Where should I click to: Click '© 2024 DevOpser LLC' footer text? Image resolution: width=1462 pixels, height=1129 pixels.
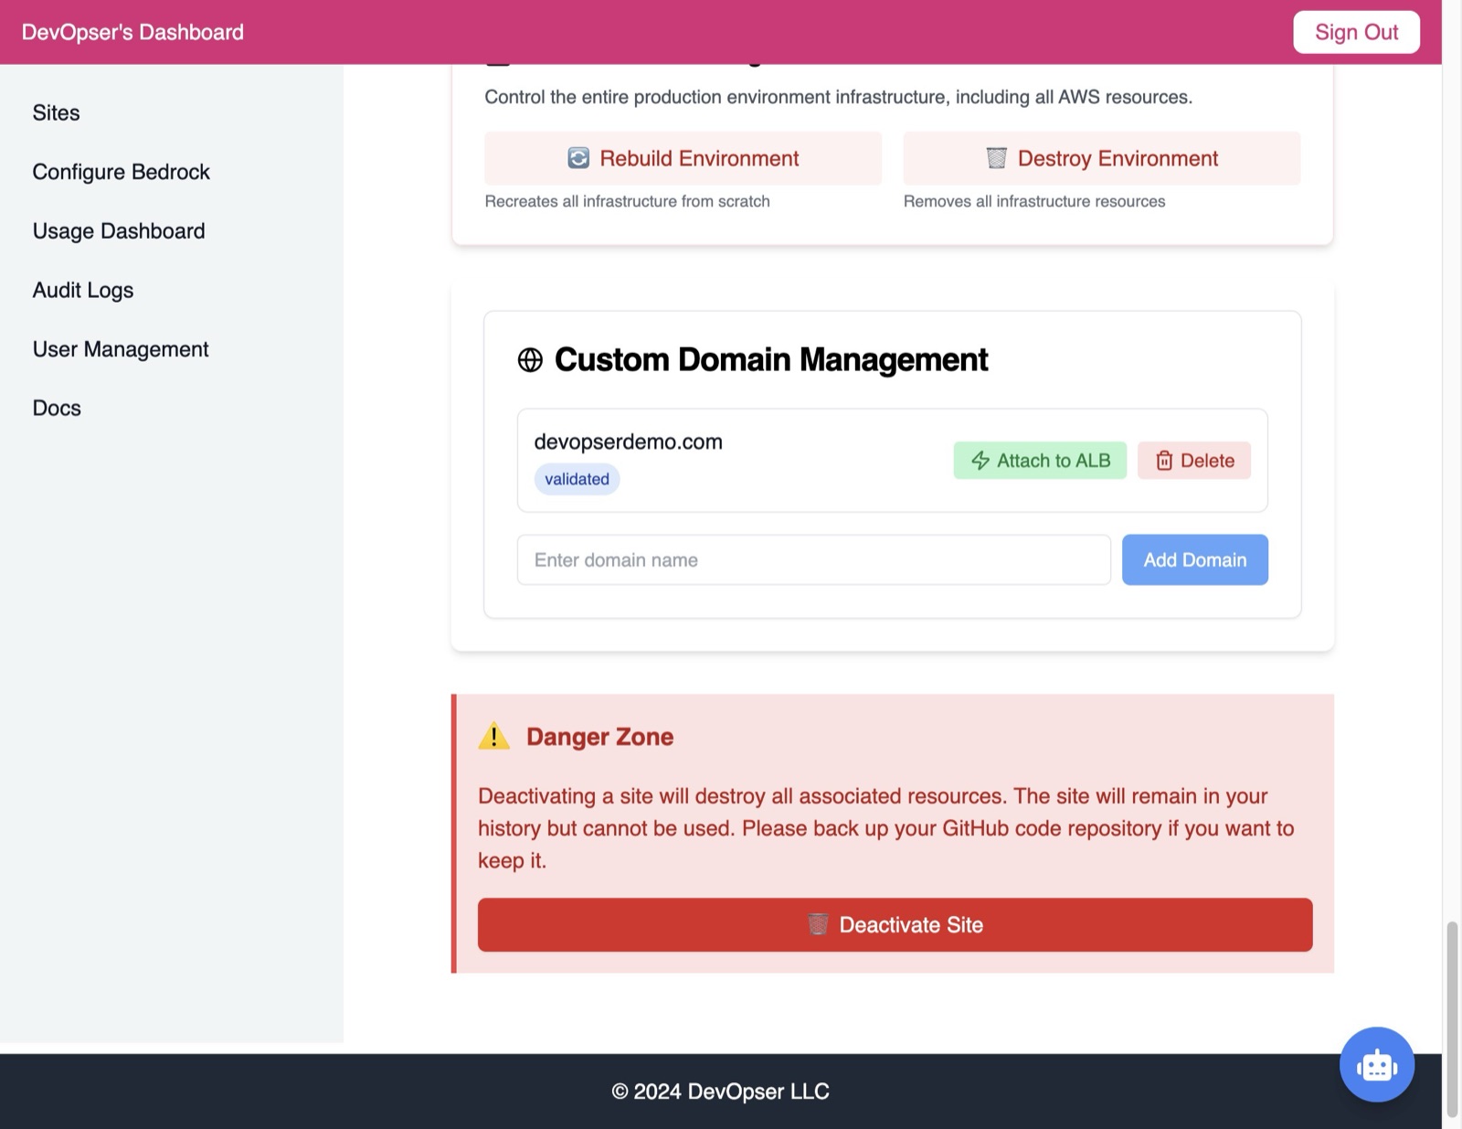coord(720,1092)
